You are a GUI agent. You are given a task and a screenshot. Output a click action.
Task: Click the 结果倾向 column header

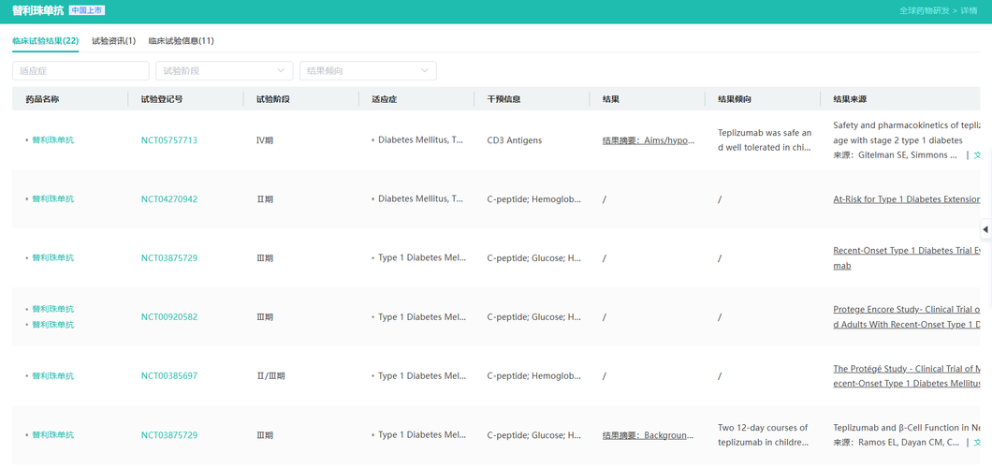click(x=735, y=99)
